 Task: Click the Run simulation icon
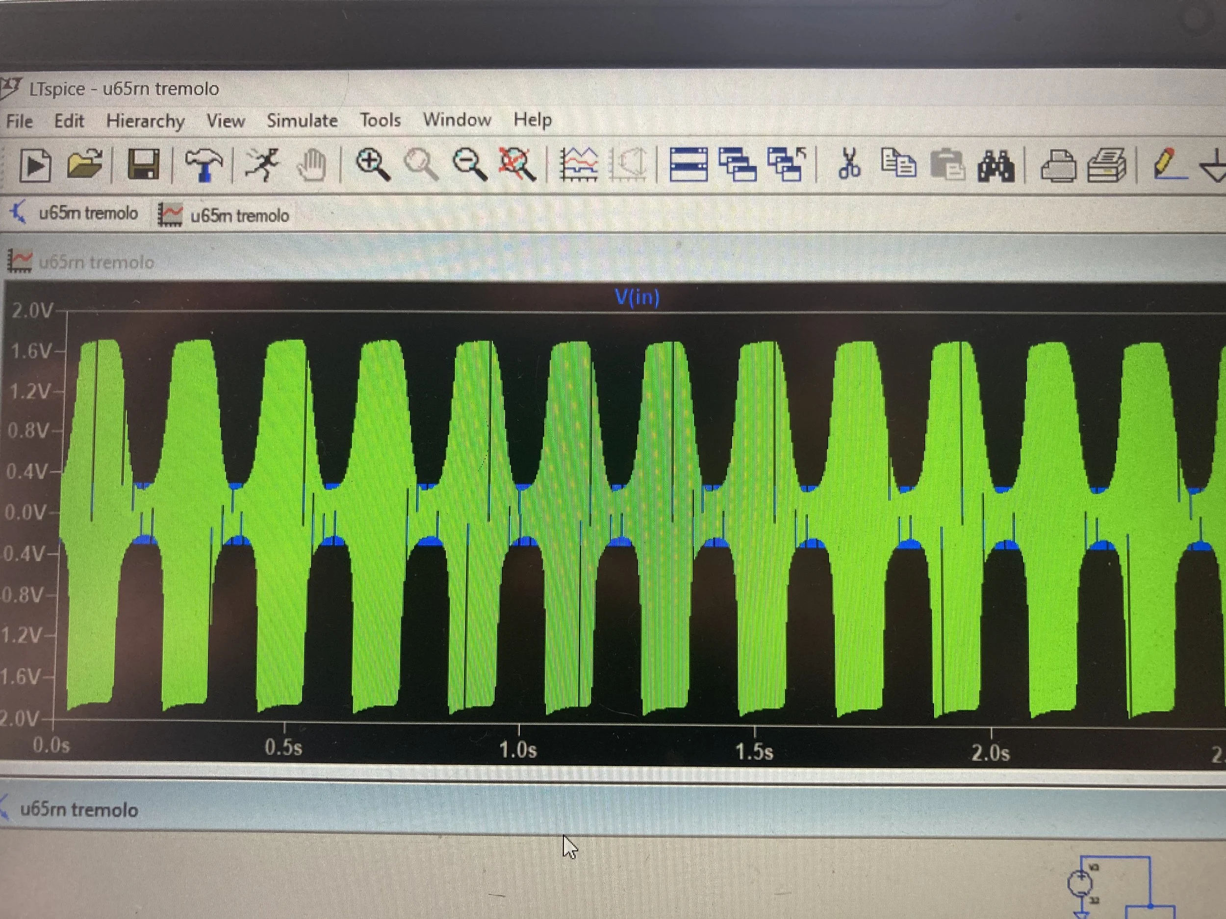(35, 165)
